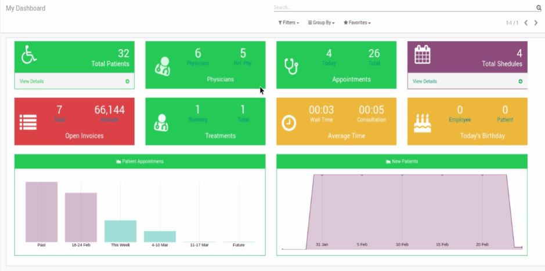This screenshot has width=545, height=271.
Task: Click the Future axis label
Action: click(239, 245)
